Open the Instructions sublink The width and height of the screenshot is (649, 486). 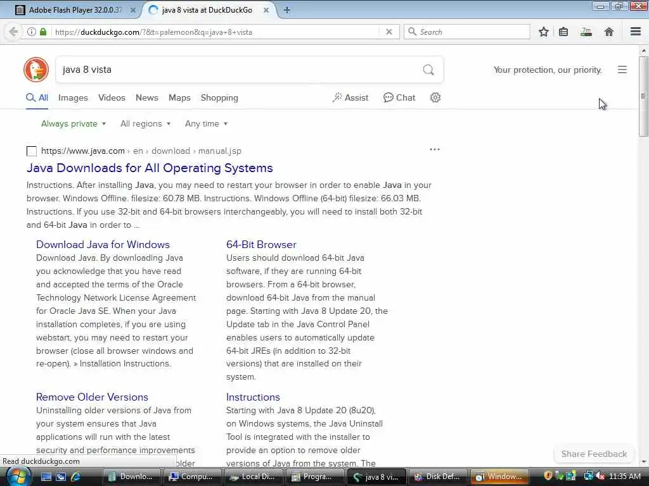[x=253, y=397]
